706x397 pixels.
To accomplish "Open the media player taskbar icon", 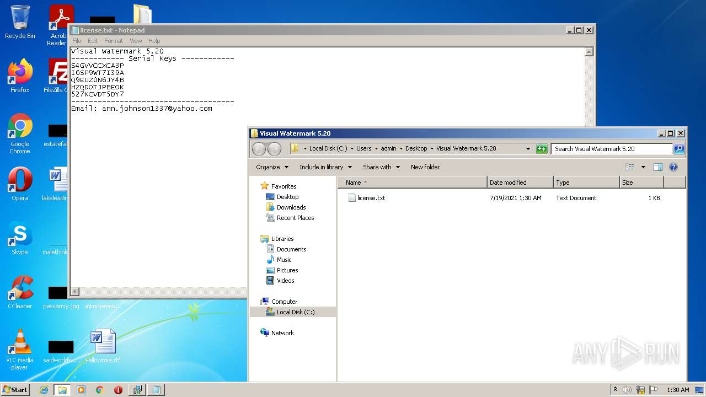I will tap(81, 390).
